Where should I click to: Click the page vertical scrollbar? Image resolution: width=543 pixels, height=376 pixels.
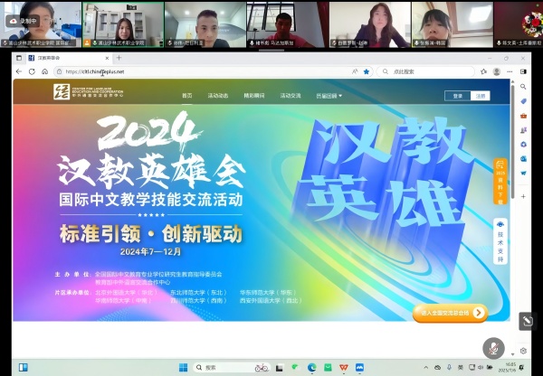[x=512, y=142]
